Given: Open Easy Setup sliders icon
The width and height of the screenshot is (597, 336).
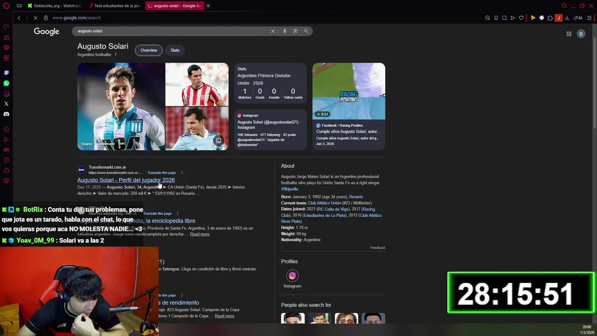Looking at the screenshot, I should tap(590, 18).
